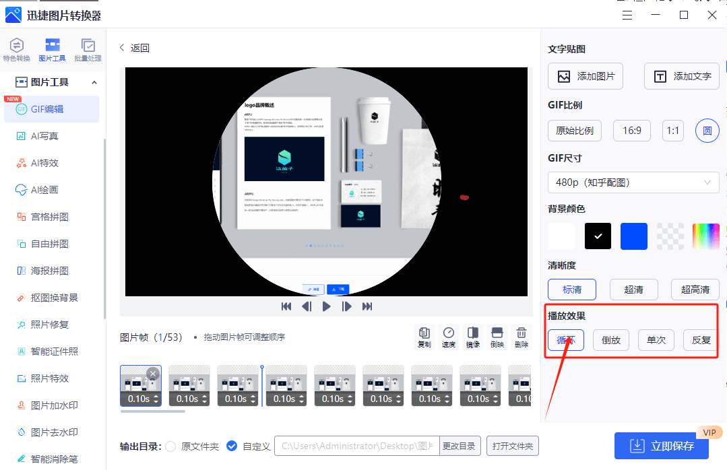Click the frame strip horizontal scrollbar
Screen dimensions: 727x470
click(152, 411)
